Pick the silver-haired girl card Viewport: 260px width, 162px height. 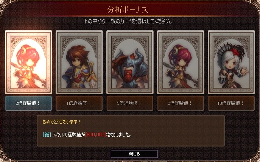tap(231, 62)
